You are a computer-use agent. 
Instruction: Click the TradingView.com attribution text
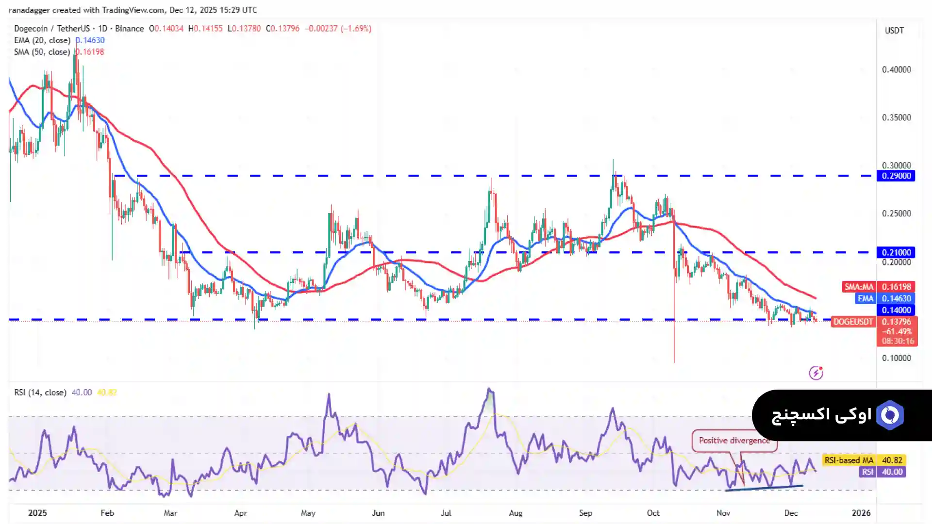pos(133,10)
